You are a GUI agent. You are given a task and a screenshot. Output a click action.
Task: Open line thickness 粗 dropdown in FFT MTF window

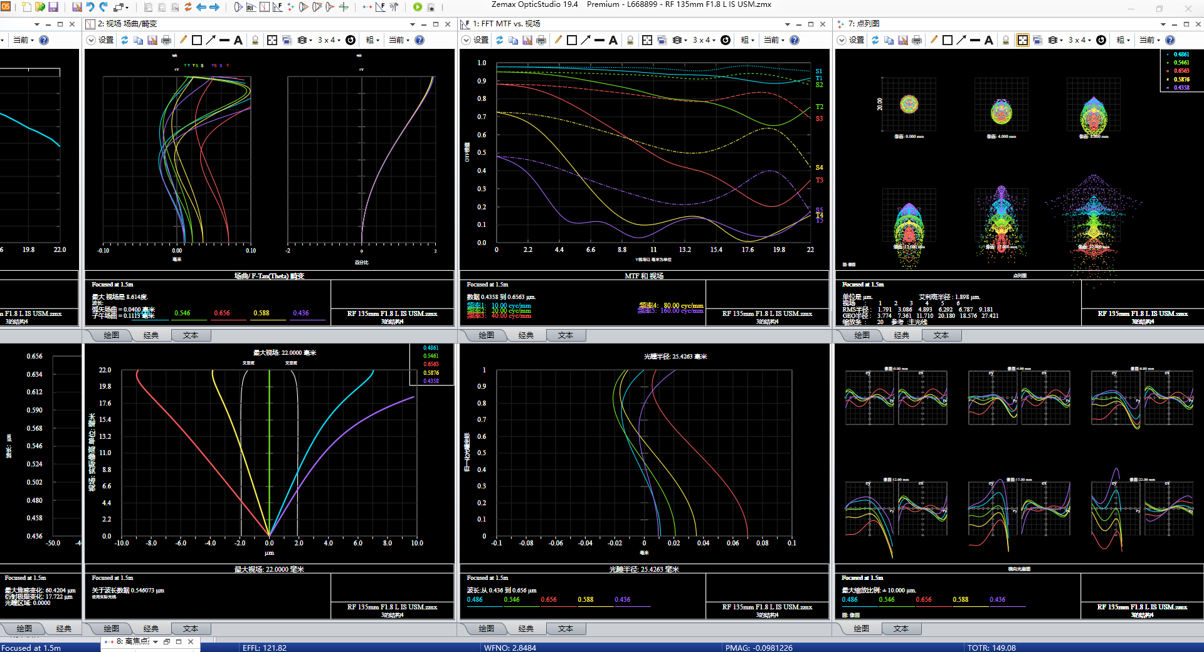click(x=748, y=39)
